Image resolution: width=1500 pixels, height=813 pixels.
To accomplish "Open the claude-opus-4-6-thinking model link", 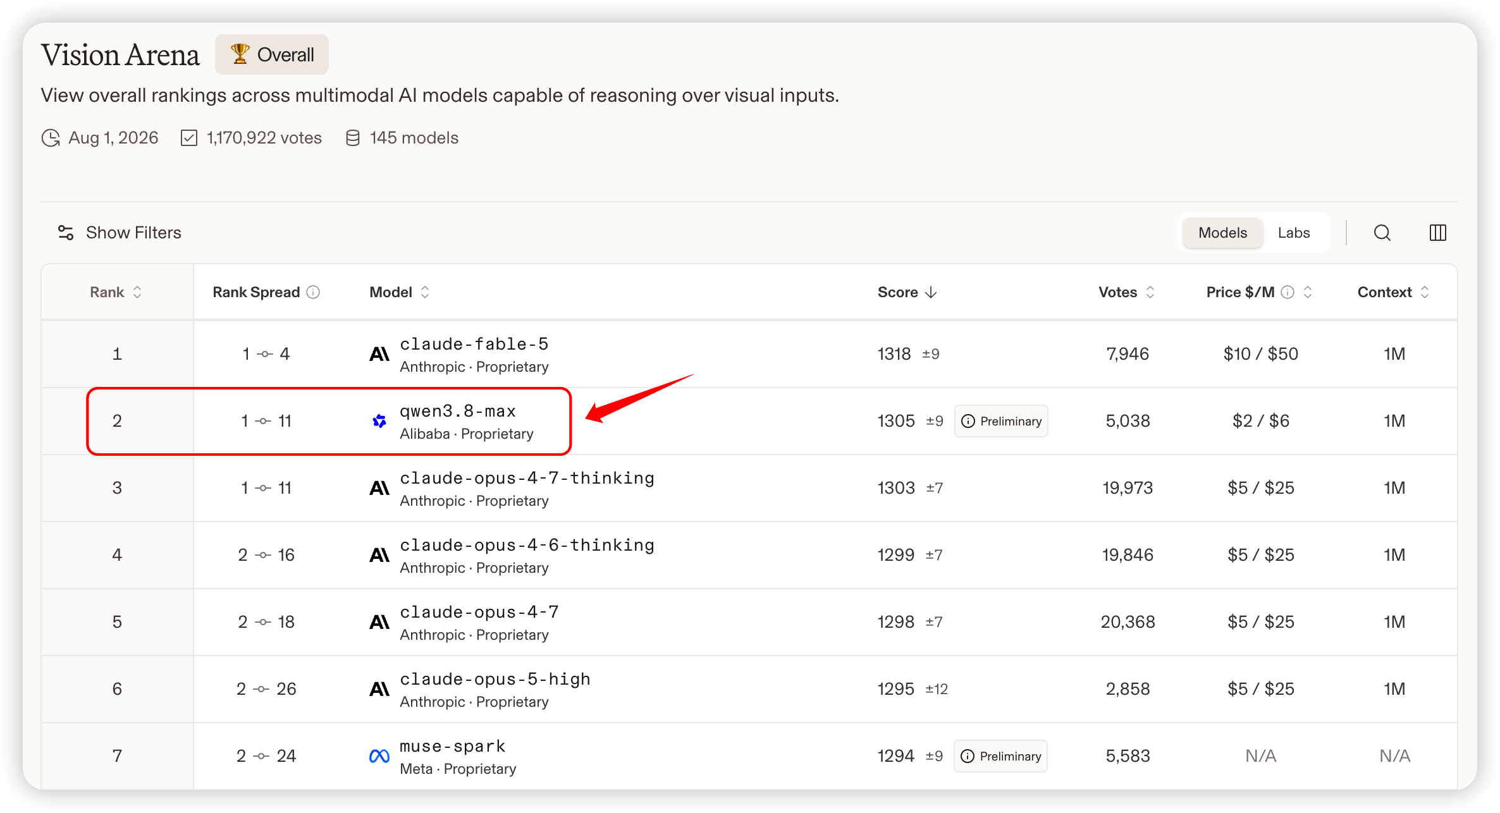I will pyautogui.click(x=527, y=545).
